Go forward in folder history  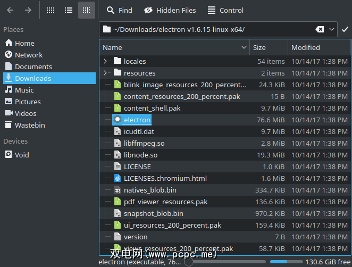pyautogui.click(x=28, y=10)
